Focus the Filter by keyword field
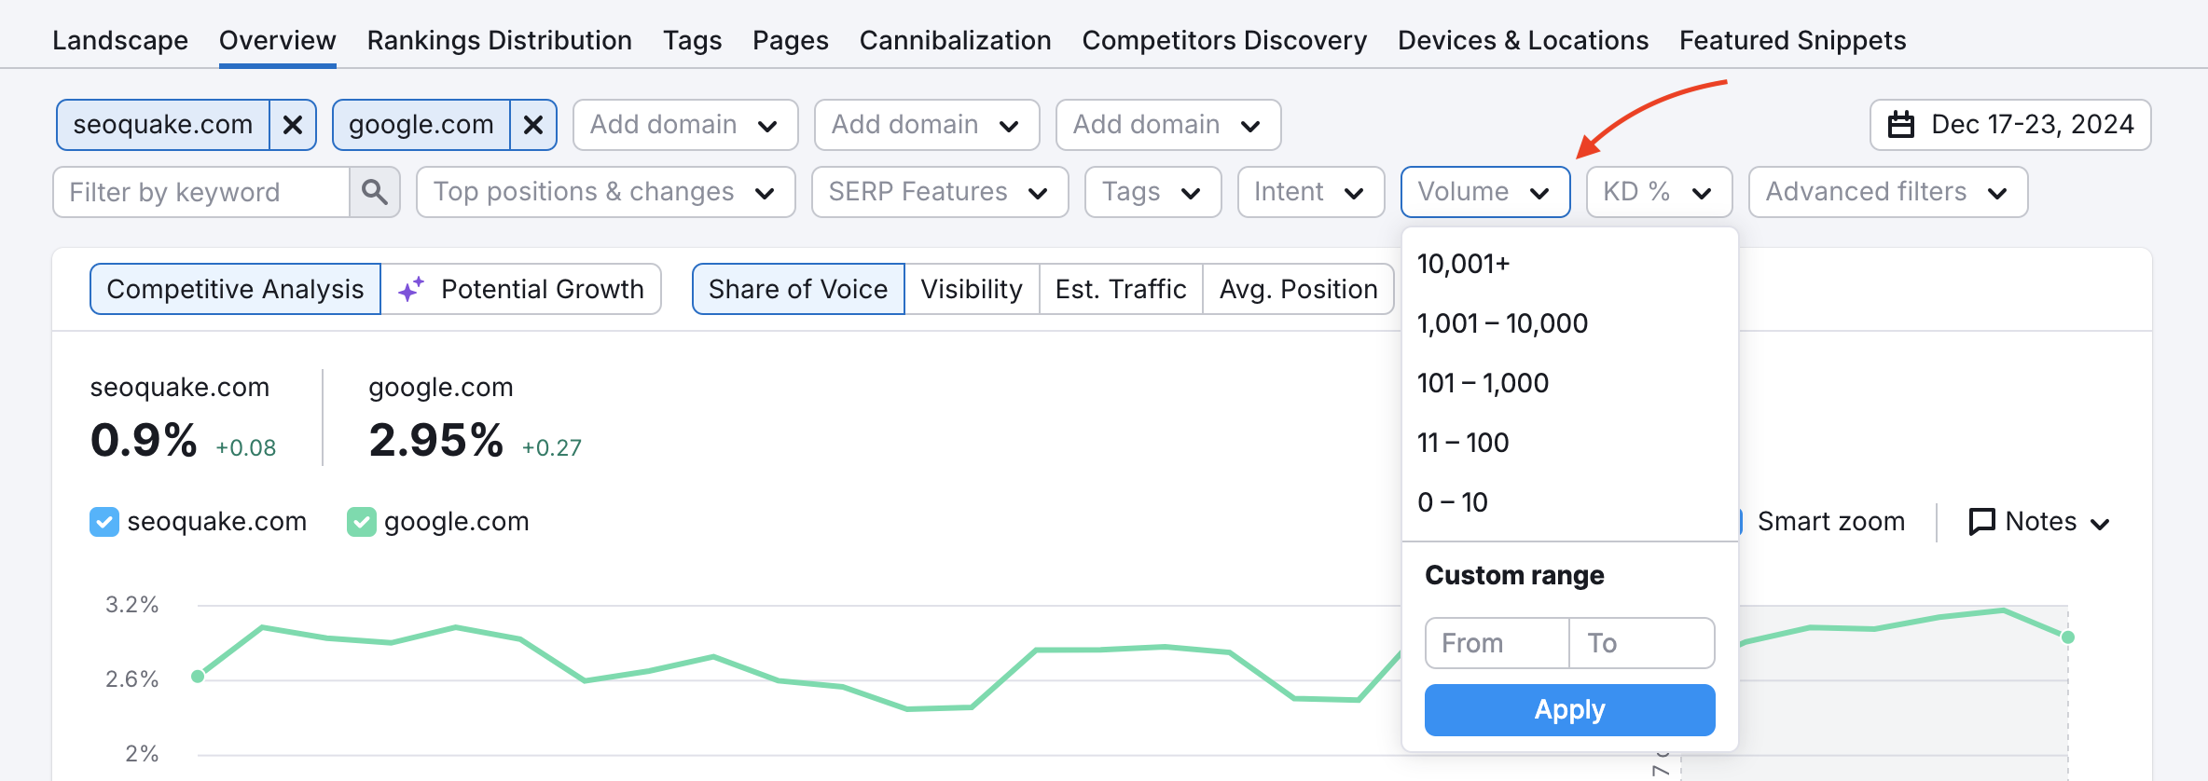The height and width of the screenshot is (781, 2208). click(x=201, y=192)
